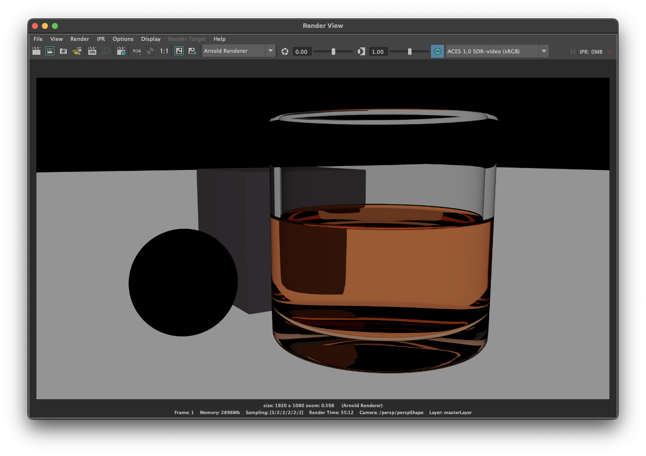Image resolution: width=646 pixels, height=456 pixels.
Task: Click the Keep Image icon
Action: point(179,51)
